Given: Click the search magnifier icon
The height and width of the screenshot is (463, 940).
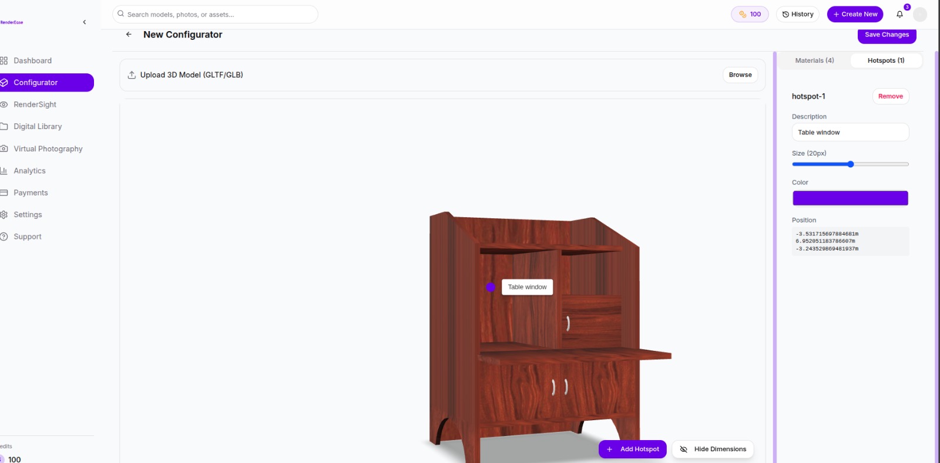Looking at the screenshot, I should 120,14.
